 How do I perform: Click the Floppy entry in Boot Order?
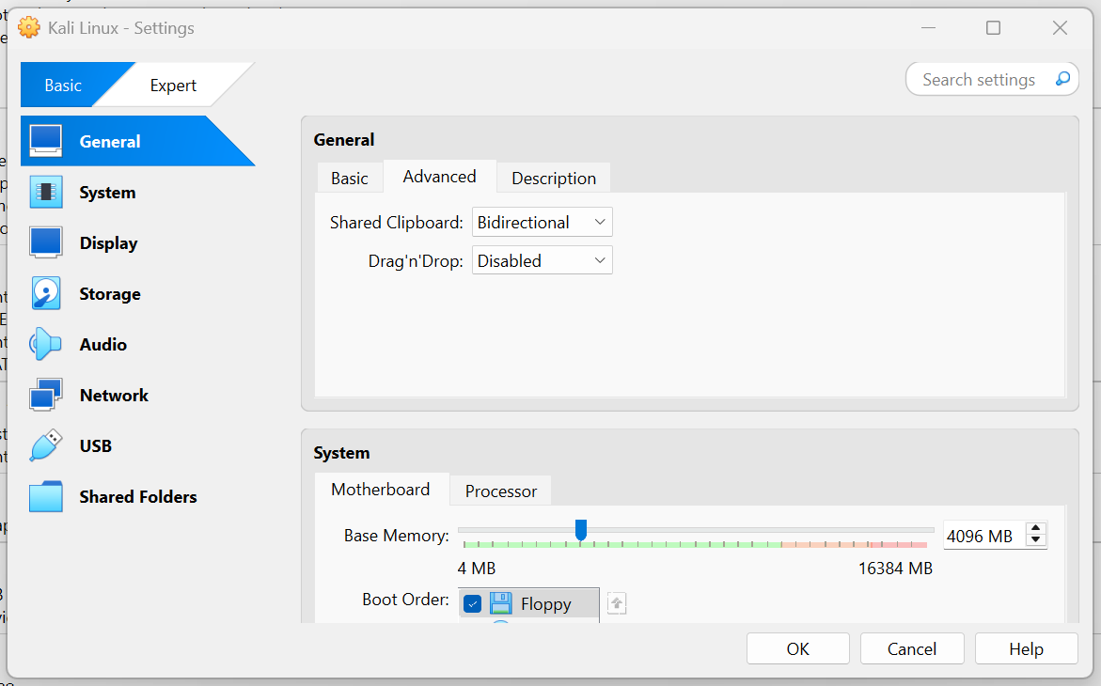click(x=528, y=604)
